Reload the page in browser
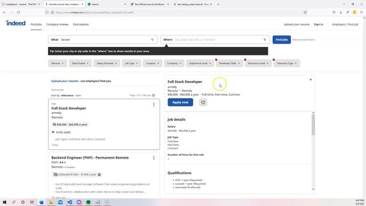Screen dimensions: 366x206 pos(18,12)
